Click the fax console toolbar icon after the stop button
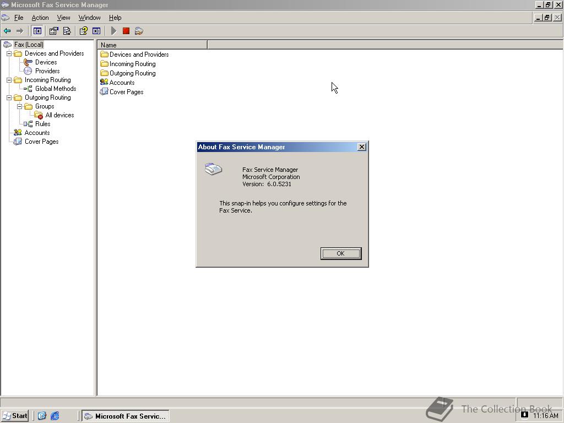This screenshot has width=564, height=423. click(x=139, y=31)
